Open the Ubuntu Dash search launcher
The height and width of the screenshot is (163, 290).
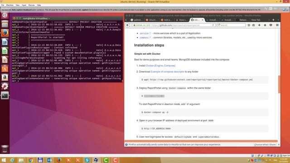click(5, 15)
